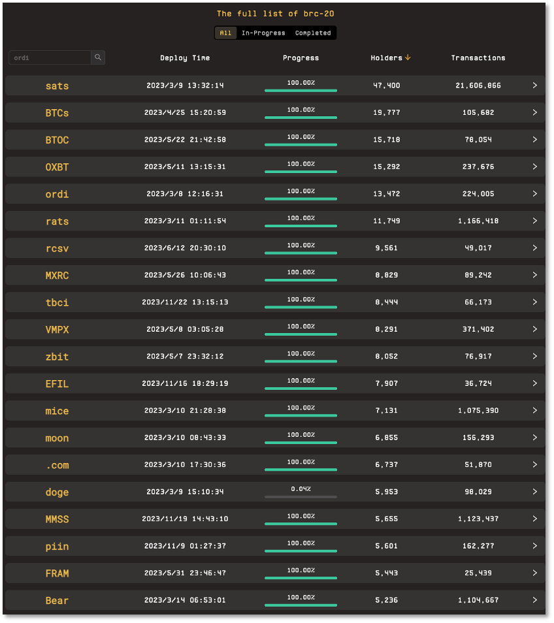Viewport: 554px width, 623px height.
Task: Expand the MMSS row chevron
Action: click(534, 519)
